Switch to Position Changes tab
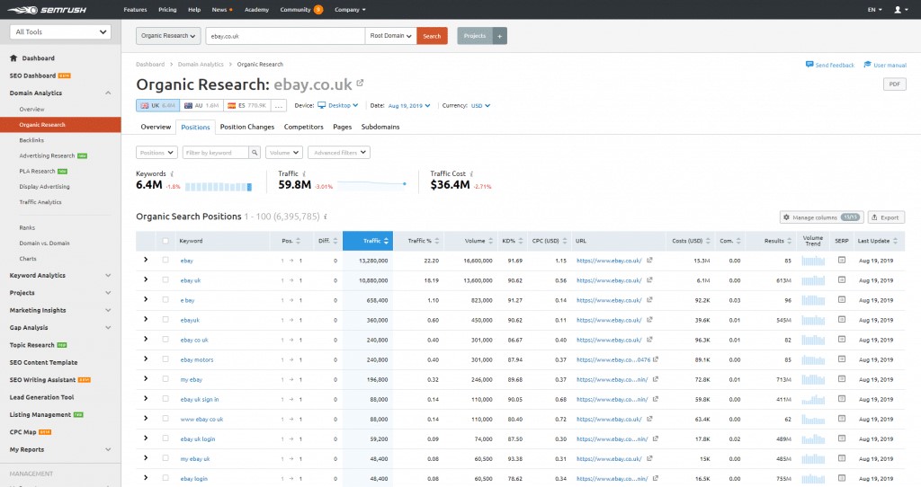The width and height of the screenshot is (921, 487). click(x=247, y=127)
